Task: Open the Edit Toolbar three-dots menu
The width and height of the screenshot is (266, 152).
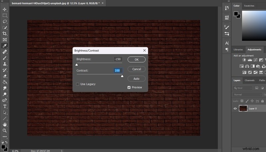Action: 5,137
